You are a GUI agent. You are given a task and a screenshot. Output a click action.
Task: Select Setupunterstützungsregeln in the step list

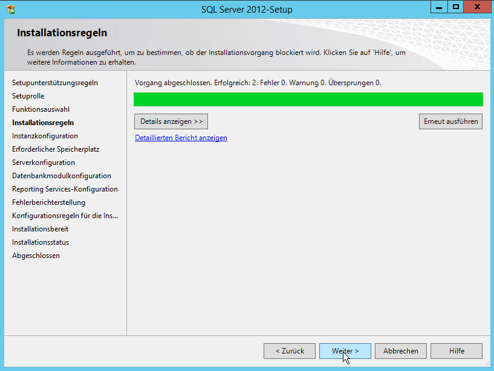54,83
